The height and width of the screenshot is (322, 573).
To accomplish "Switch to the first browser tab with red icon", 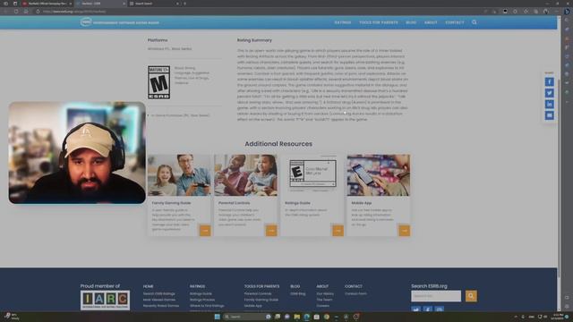I will click(x=47, y=4).
